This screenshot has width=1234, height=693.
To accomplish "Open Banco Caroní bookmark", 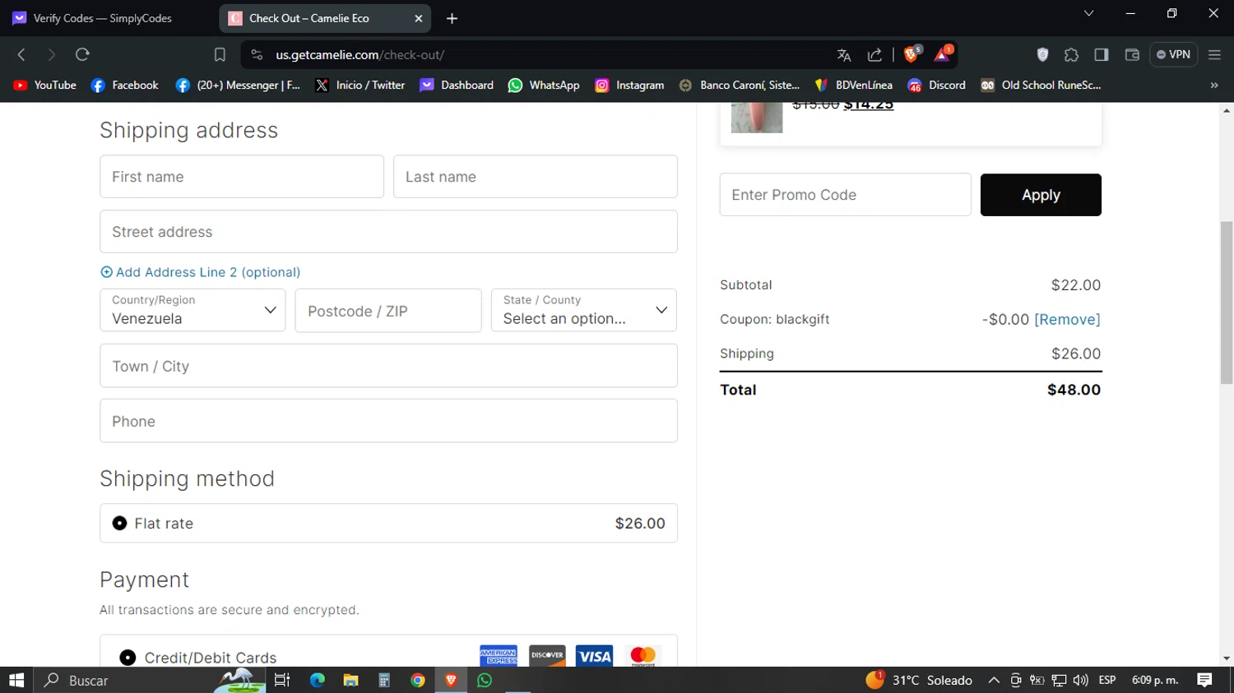I will [739, 85].
